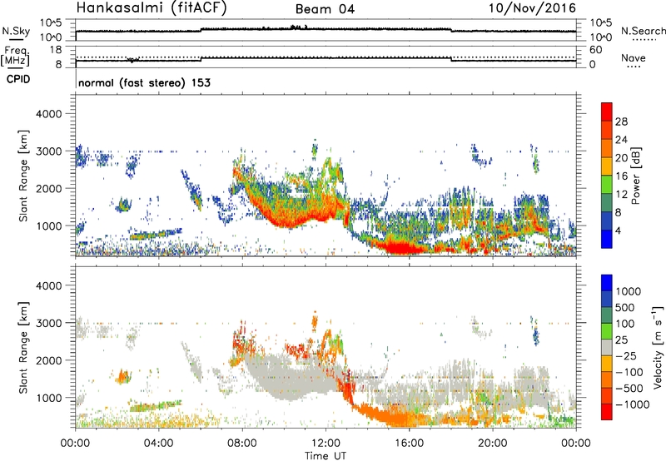Image resolution: width=666 pixels, height=461 pixels.
Task: Click the 'Velocity [m s-1]' color bar label
Action: pos(658,347)
